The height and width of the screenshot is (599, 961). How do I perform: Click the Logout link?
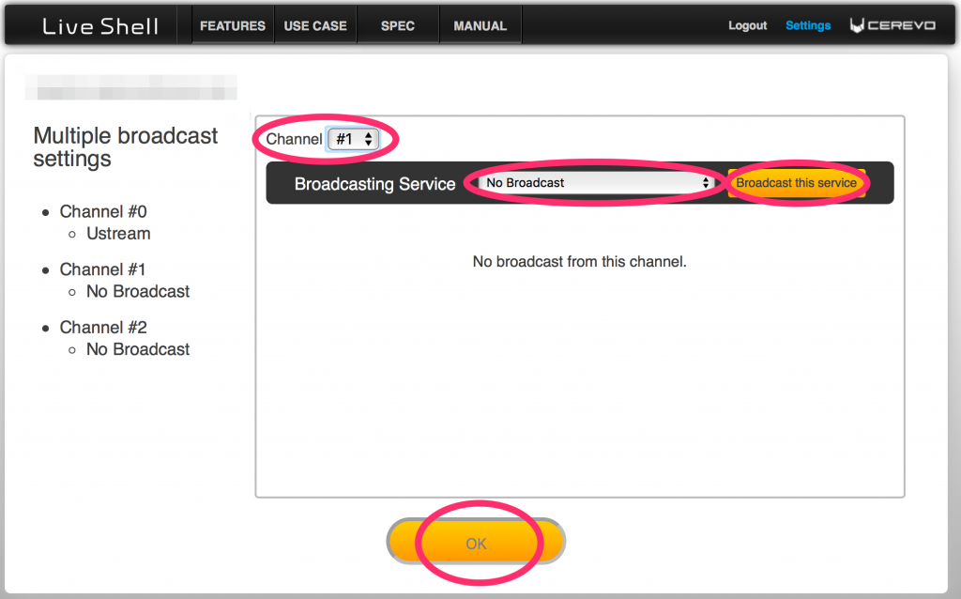coord(747,26)
